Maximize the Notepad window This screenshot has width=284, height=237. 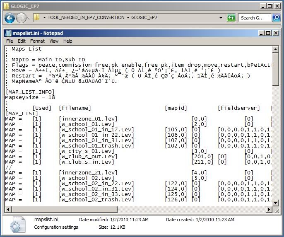[x=268, y=33]
